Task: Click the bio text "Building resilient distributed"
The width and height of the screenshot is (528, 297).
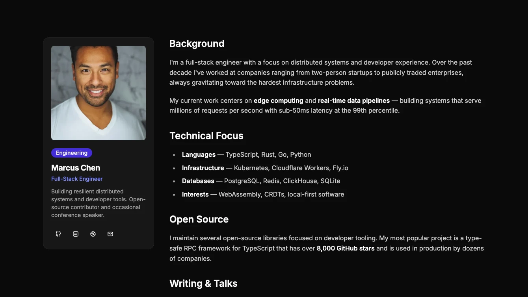Action: 87,191
